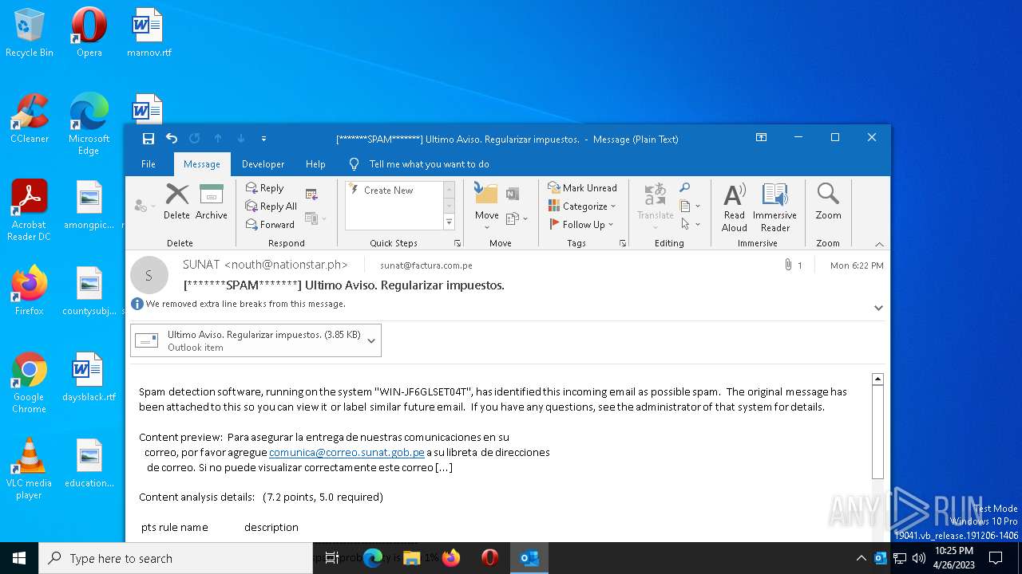
Task: Click the taskbar search box
Action: [x=176, y=558]
